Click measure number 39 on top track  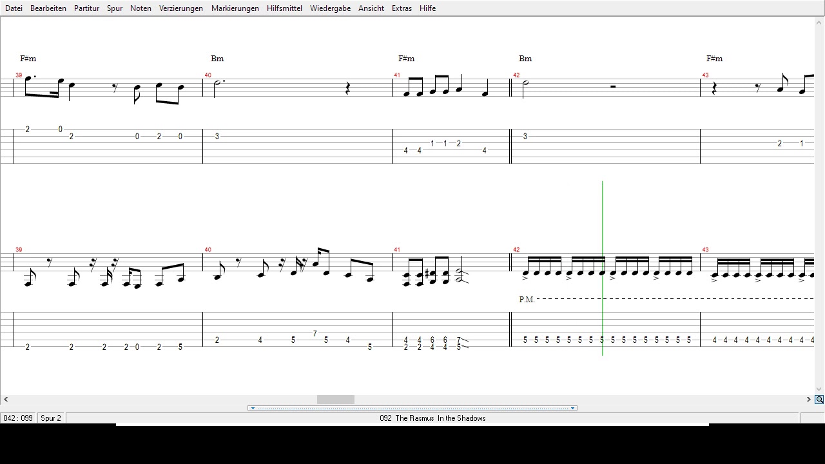click(19, 75)
